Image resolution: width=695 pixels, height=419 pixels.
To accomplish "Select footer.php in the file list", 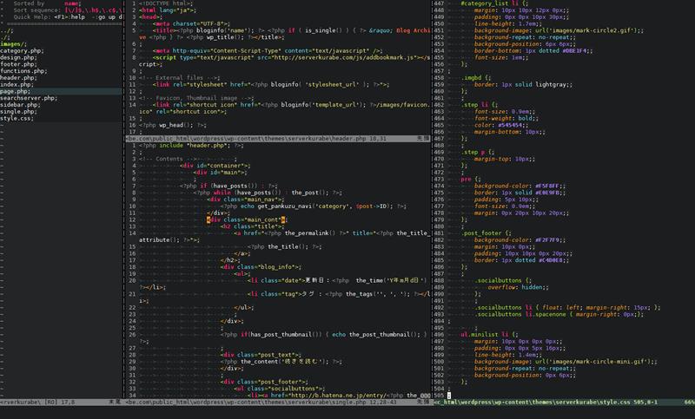I will click(18, 64).
